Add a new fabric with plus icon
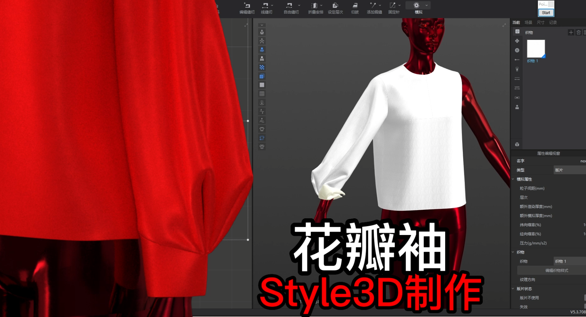The image size is (586, 317). (571, 32)
